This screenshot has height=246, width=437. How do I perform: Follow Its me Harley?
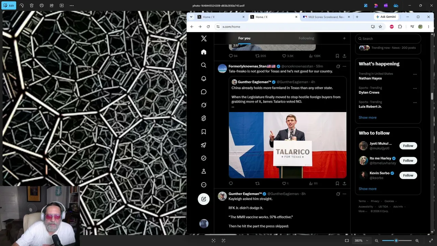408,161
